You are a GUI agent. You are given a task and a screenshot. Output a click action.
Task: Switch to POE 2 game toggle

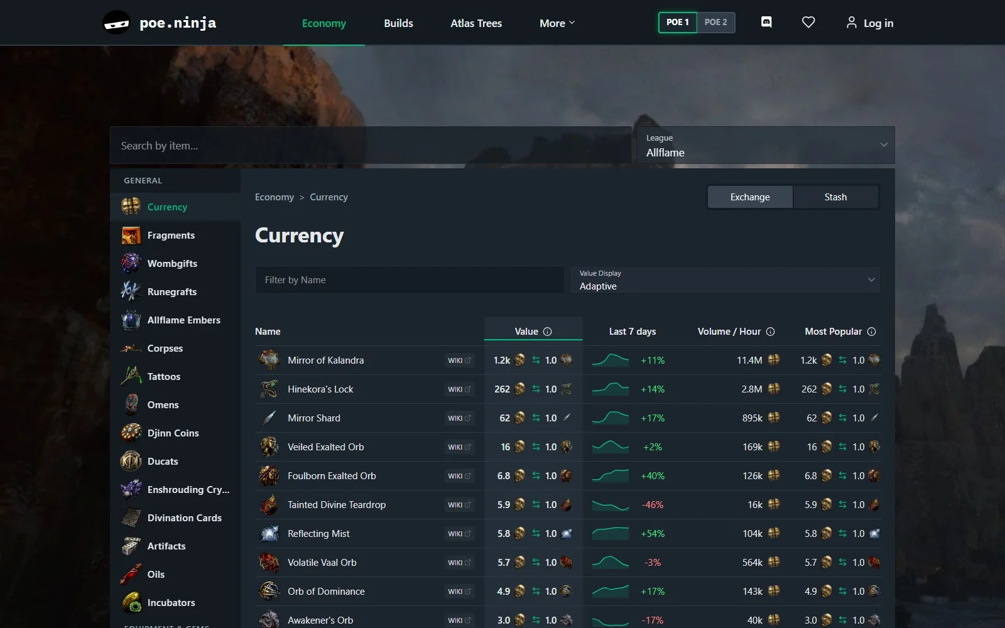(x=715, y=22)
